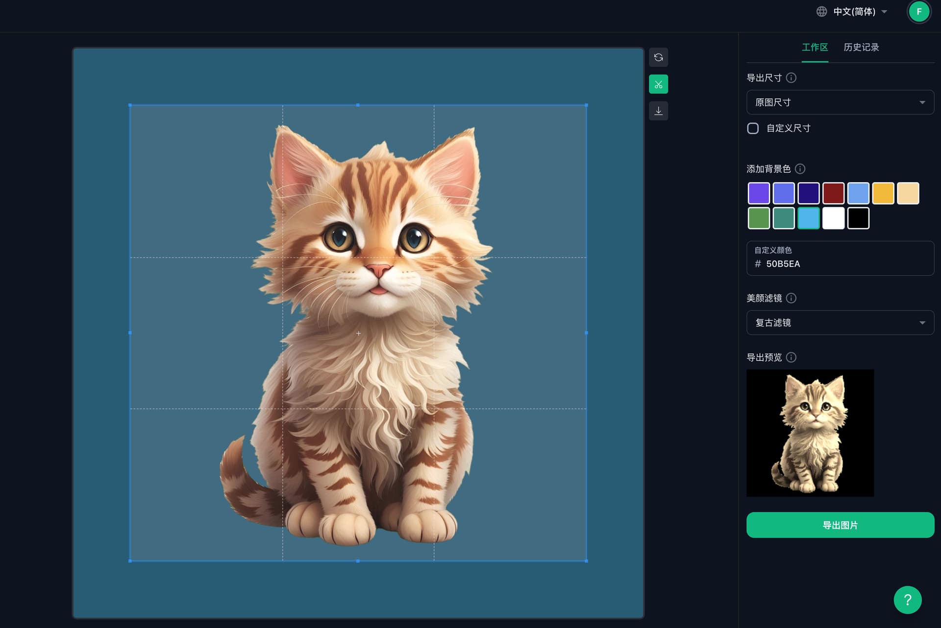This screenshot has width=941, height=628.
Task: Toggle the green scissors crop tool
Action: [658, 84]
